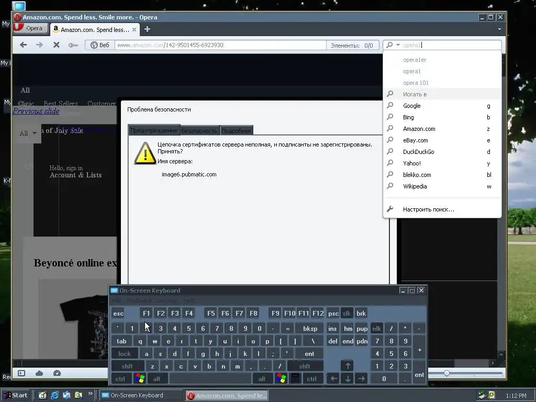Click the address bar URL field
The height and width of the screenshot is (402, 536).
[220, 45]
